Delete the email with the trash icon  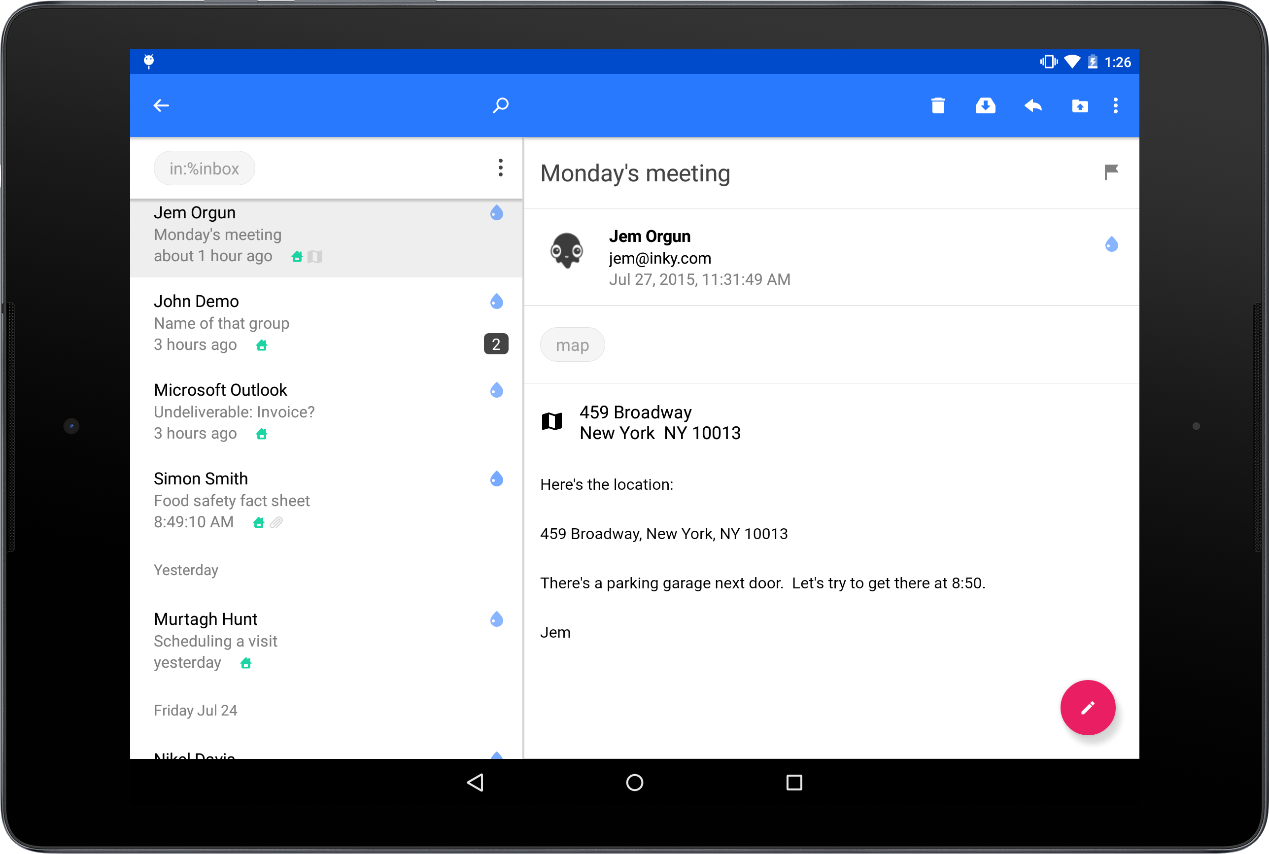pos(937,105)
